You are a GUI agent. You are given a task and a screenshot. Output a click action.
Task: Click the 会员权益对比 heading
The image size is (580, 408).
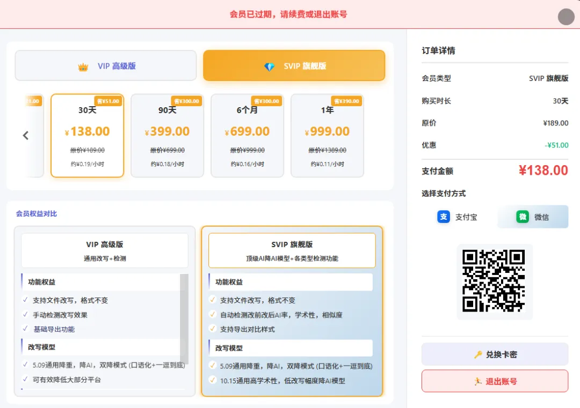[x=37, y=214]
